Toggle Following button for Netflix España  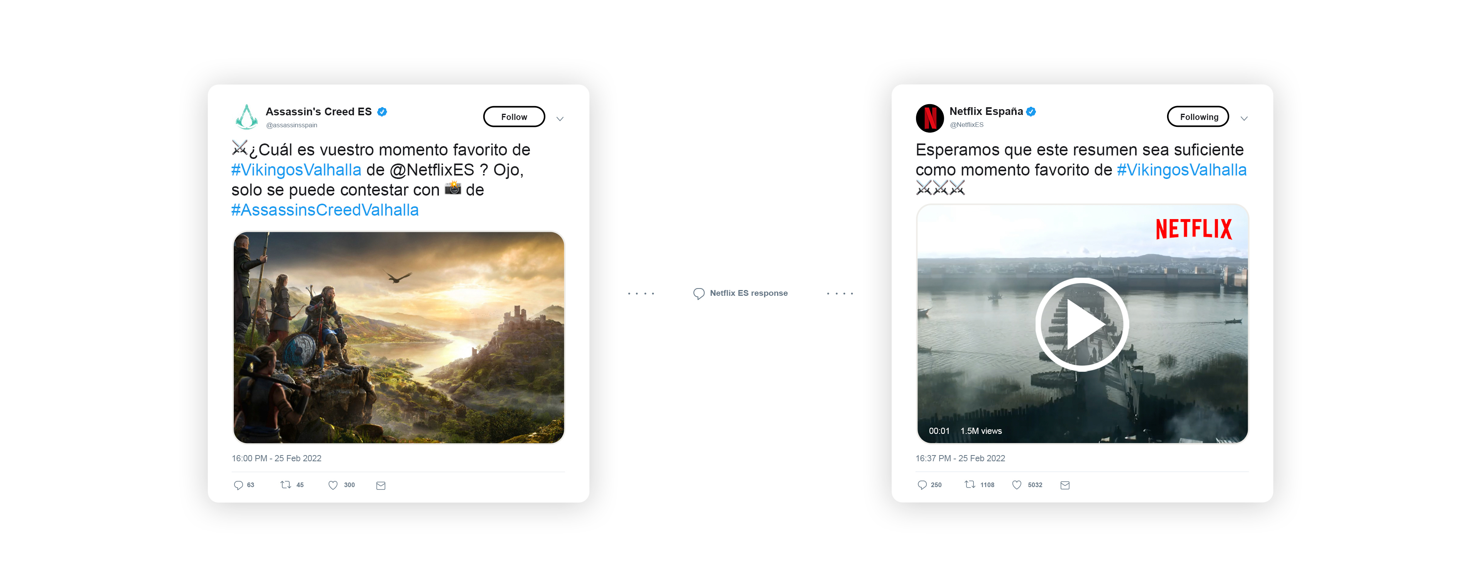click(x=1198, y=117)
